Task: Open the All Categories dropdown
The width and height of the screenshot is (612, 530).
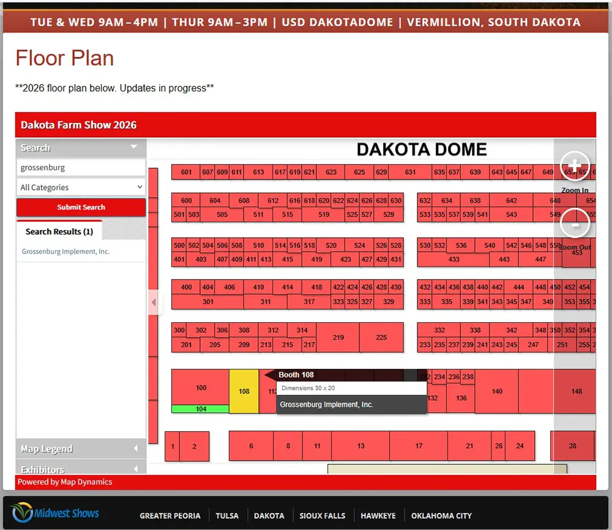Action: (x=81, y=187)
